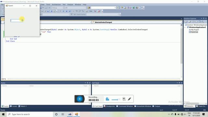Viewport: 208px width, 117px height.
Task: Switch to the Breakpoints tab
Action: pyautogui.click(x=109, y=106)
